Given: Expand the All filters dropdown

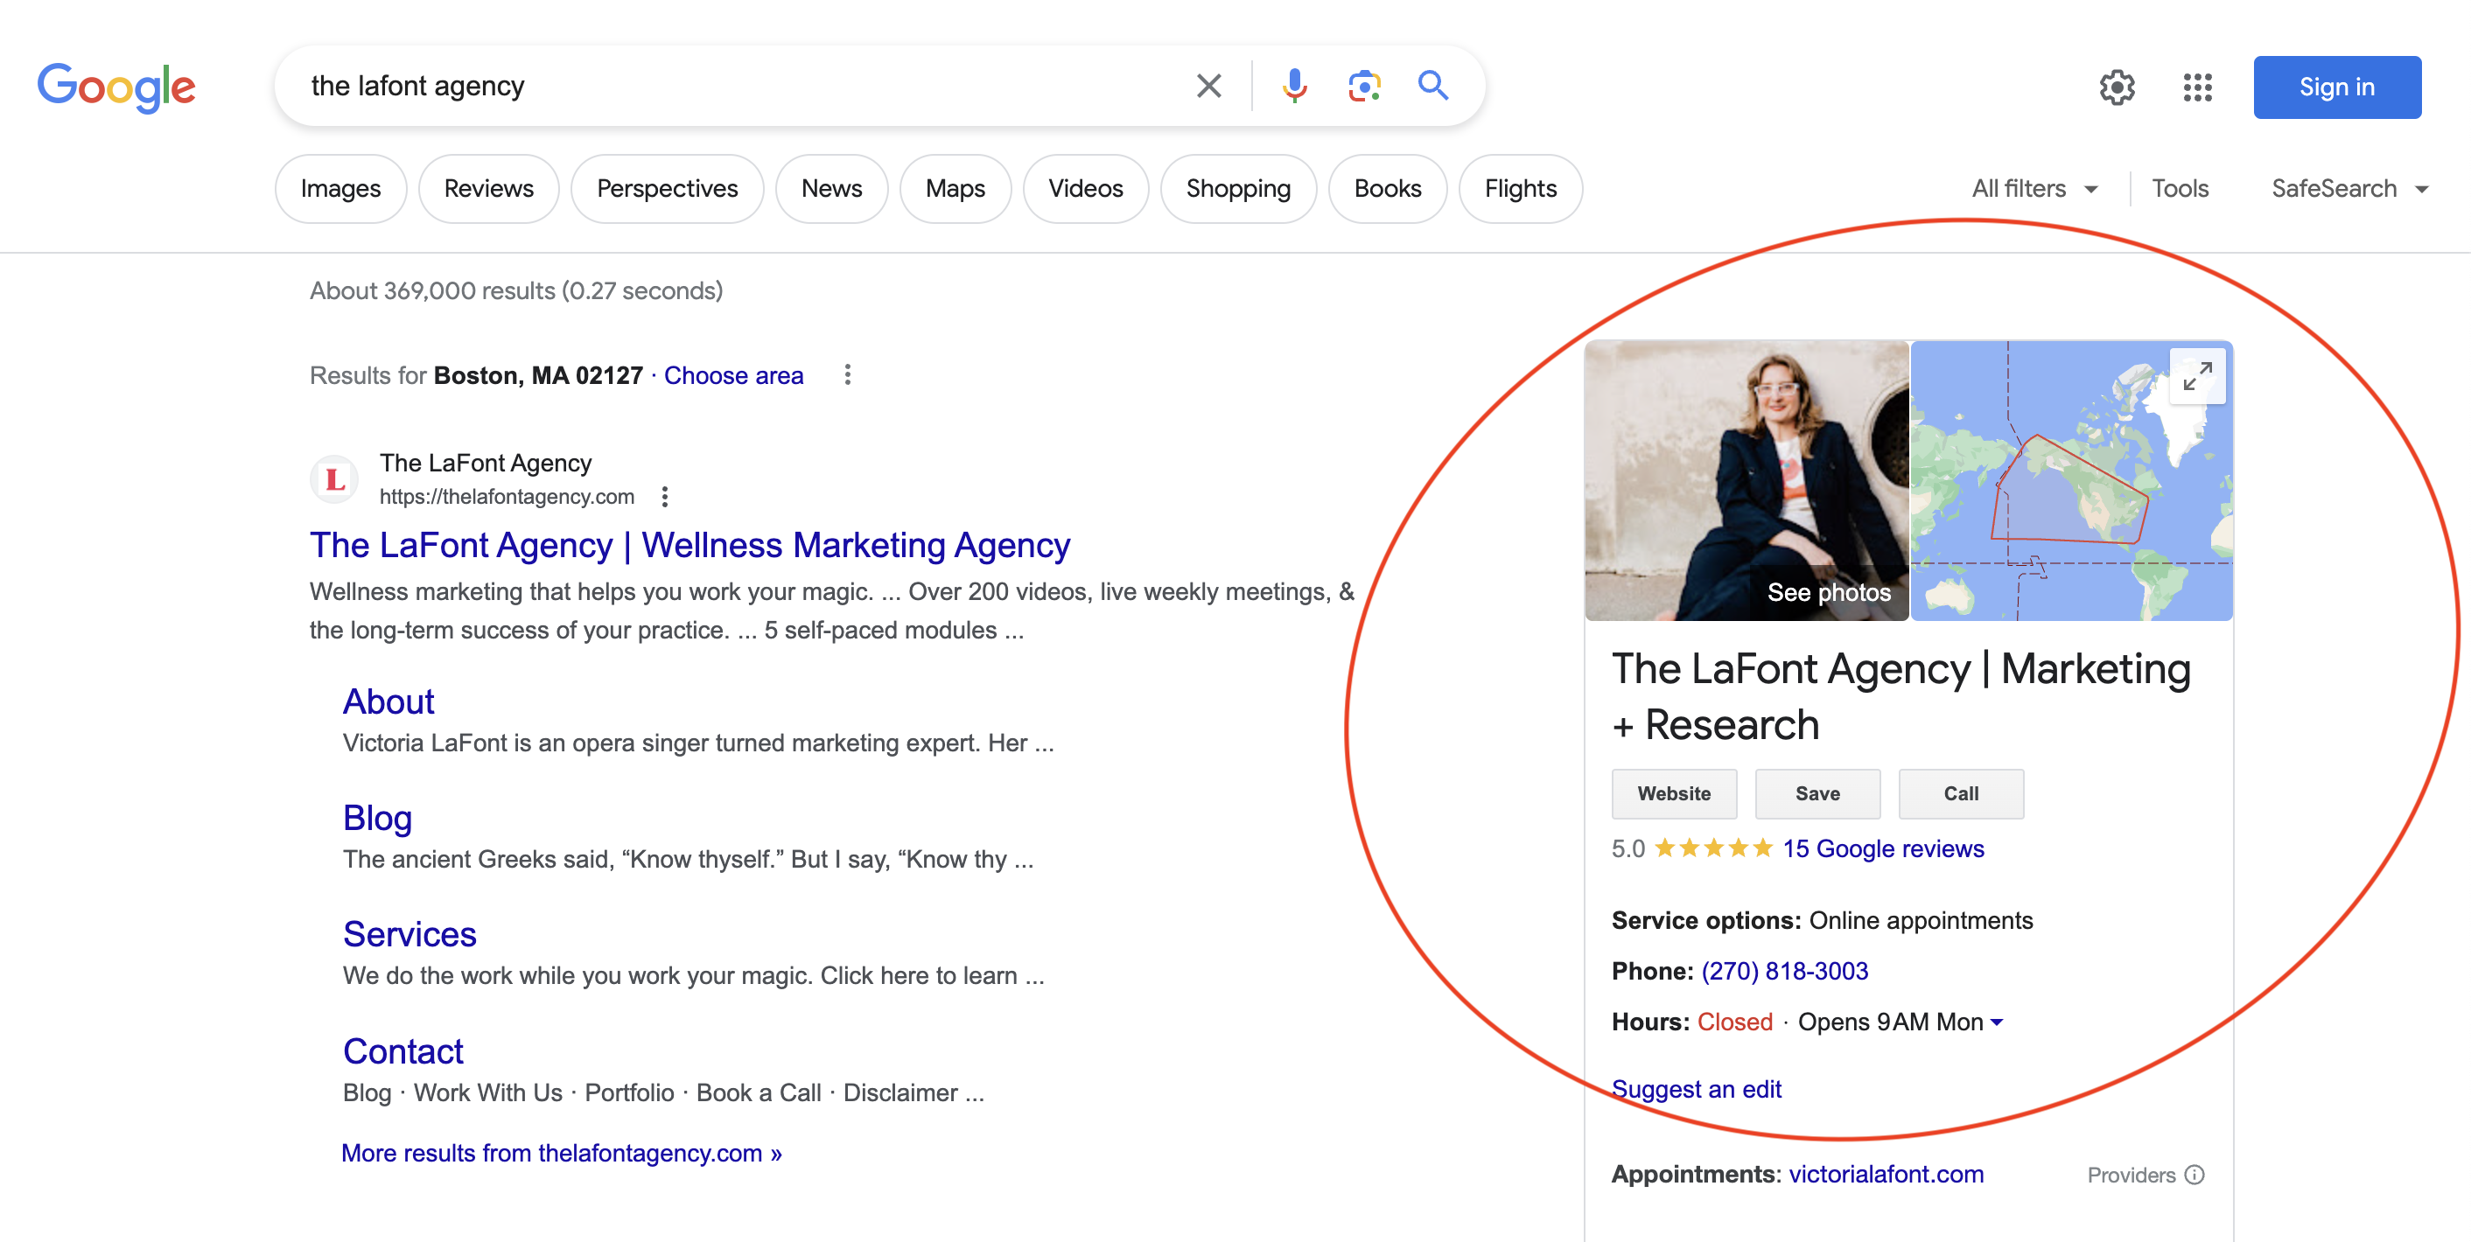Looking at the screenshot, I should click(2033, 189).
